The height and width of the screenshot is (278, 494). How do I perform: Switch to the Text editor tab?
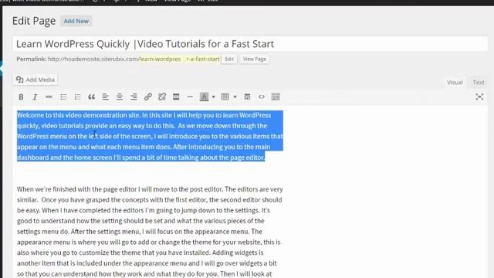479,83
